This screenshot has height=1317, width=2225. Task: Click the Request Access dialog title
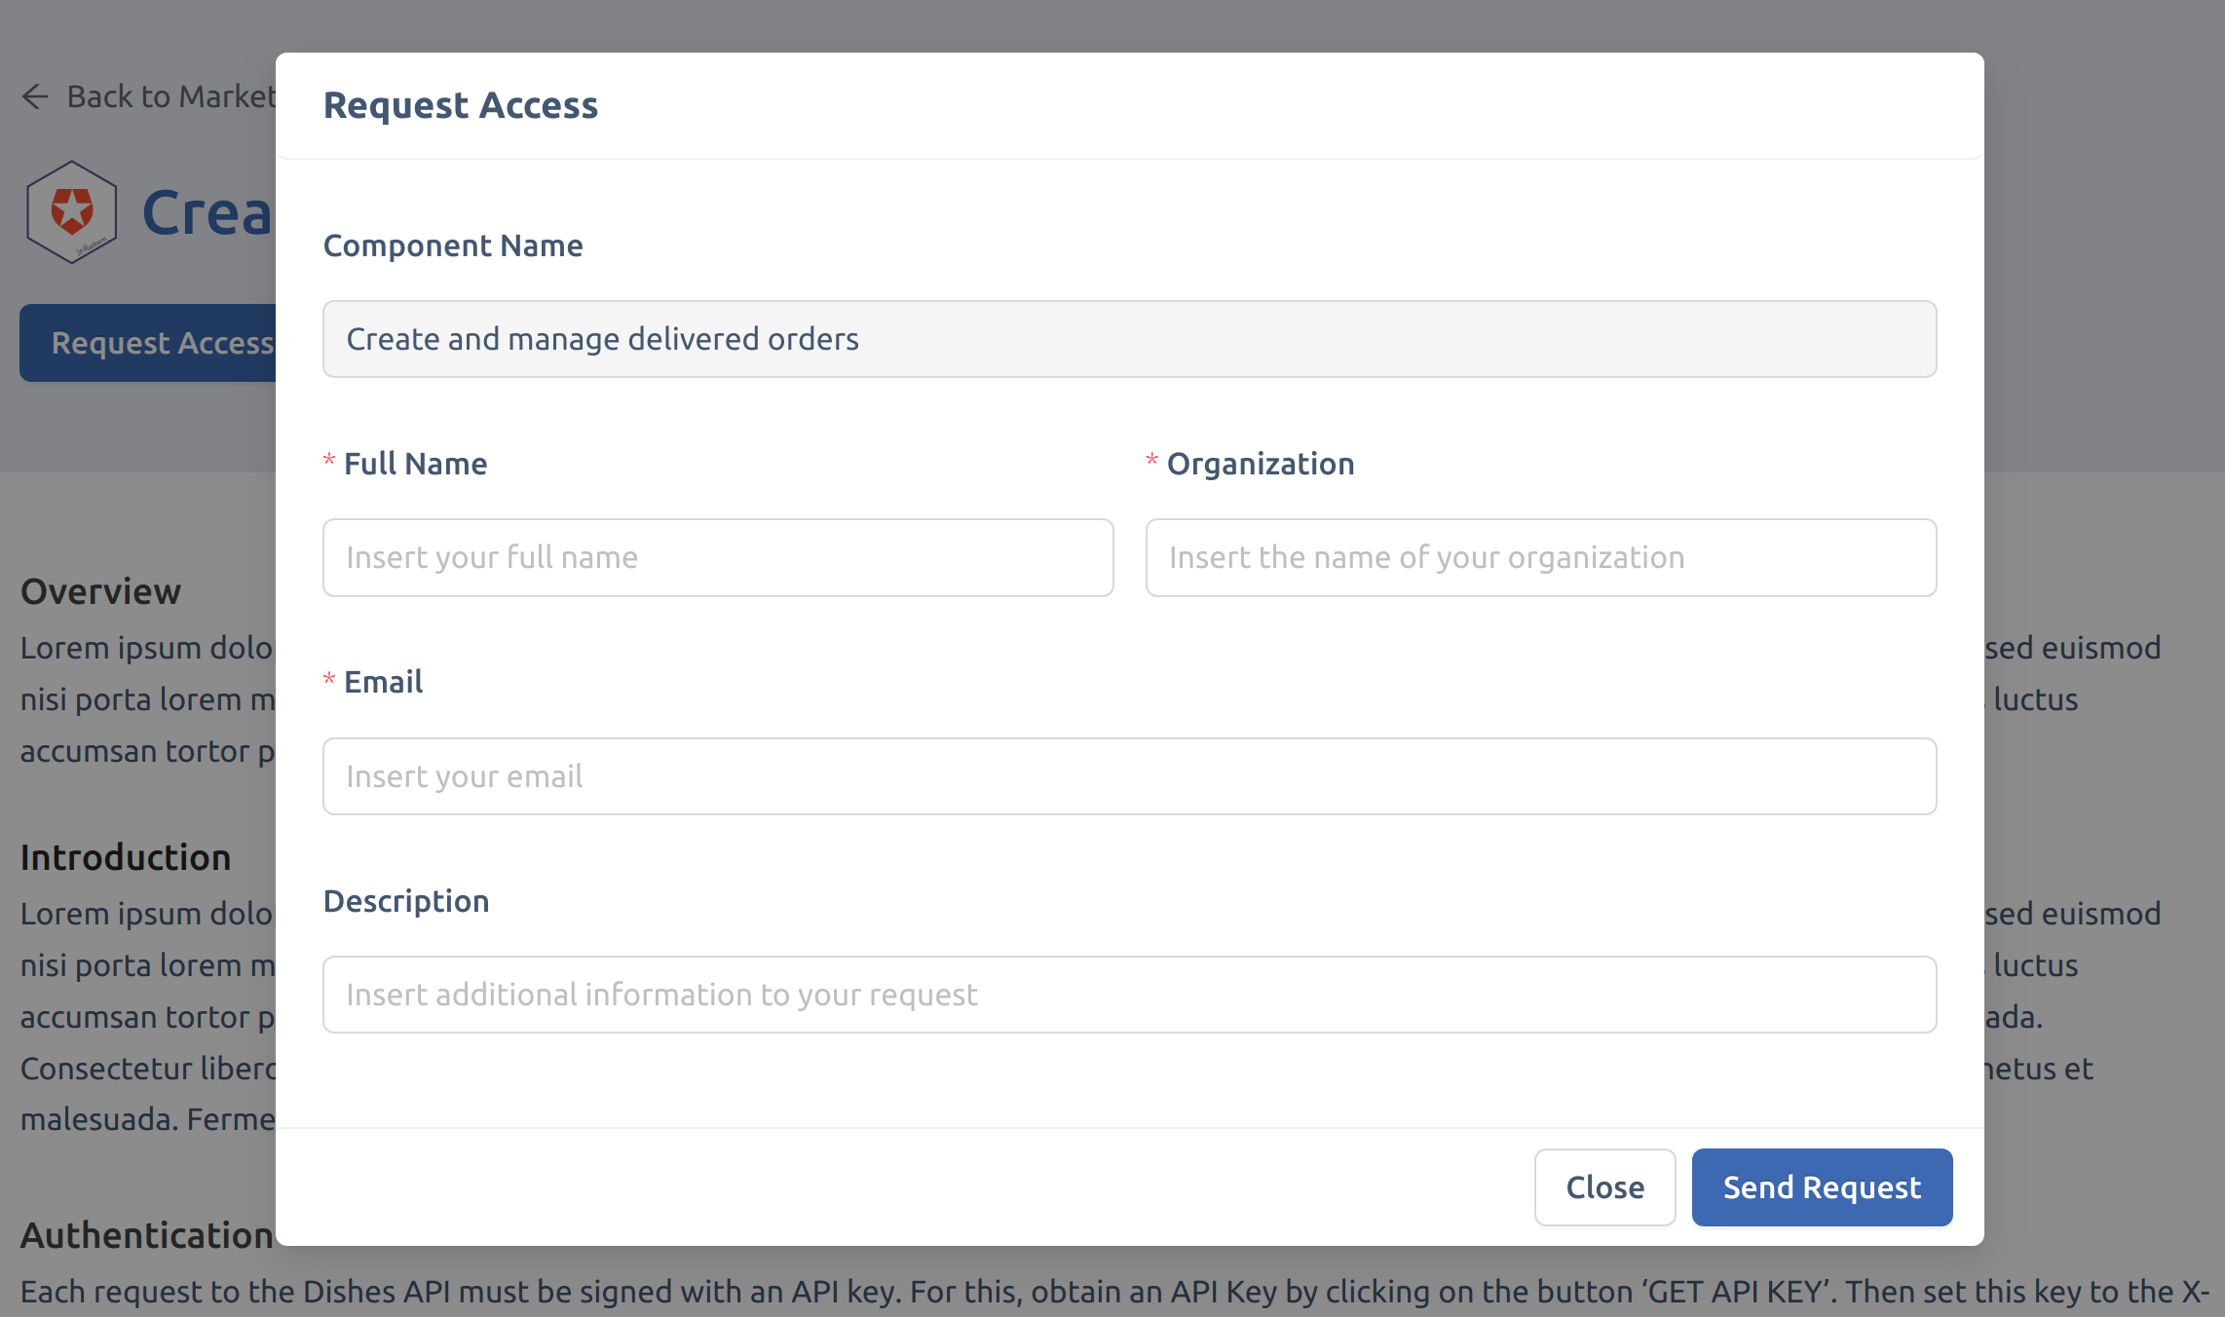(x=461, y=105)
